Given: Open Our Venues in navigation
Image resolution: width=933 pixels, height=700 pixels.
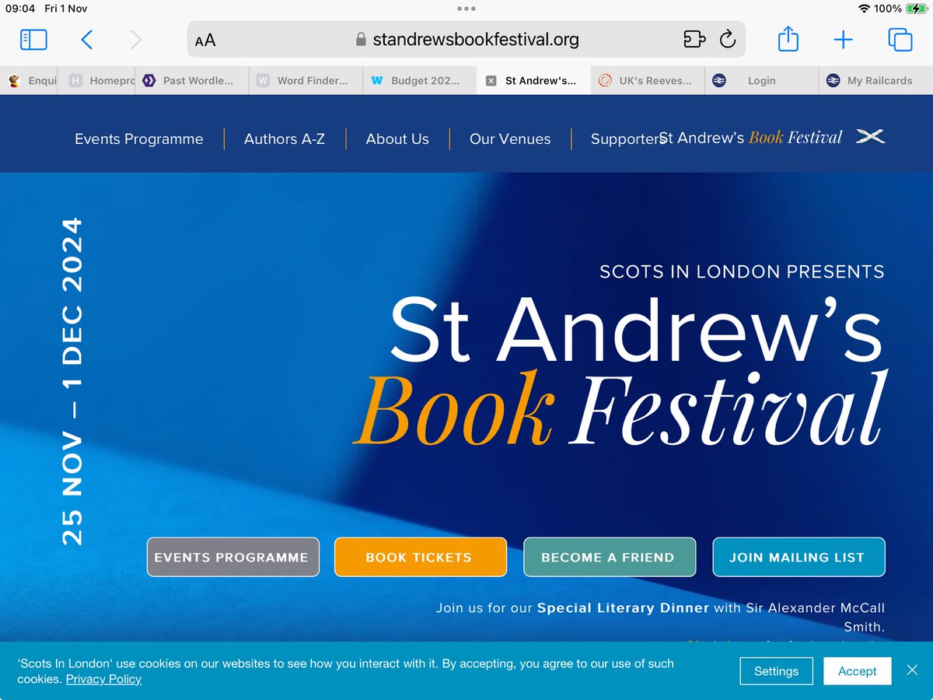Looking at the screenshot, I should click(x=510, y=139).
